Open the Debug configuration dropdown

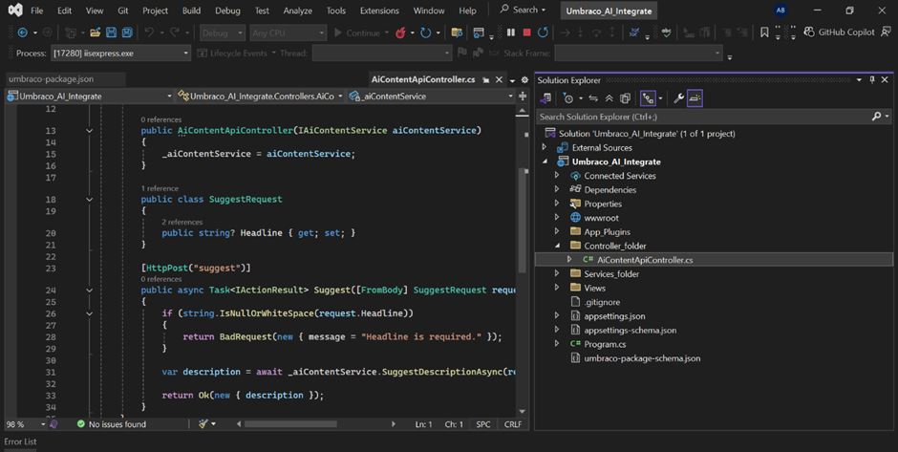(223, 33)
